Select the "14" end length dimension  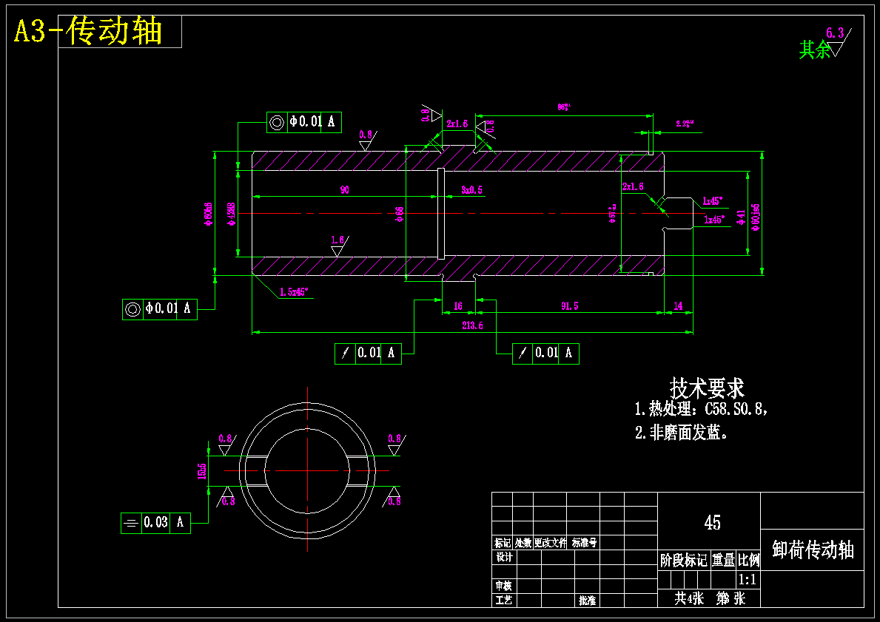pos(678,306)
